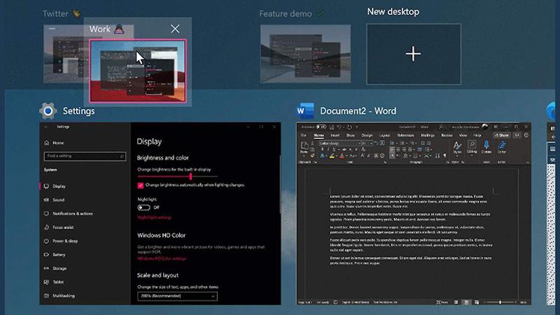Click the Sound icon in Settings sidebar
The height and width of the screenshot is (315, 560).
coord(45,199)
